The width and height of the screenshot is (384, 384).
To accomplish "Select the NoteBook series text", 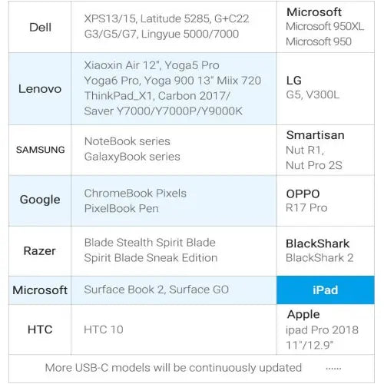I will point(127,141).
